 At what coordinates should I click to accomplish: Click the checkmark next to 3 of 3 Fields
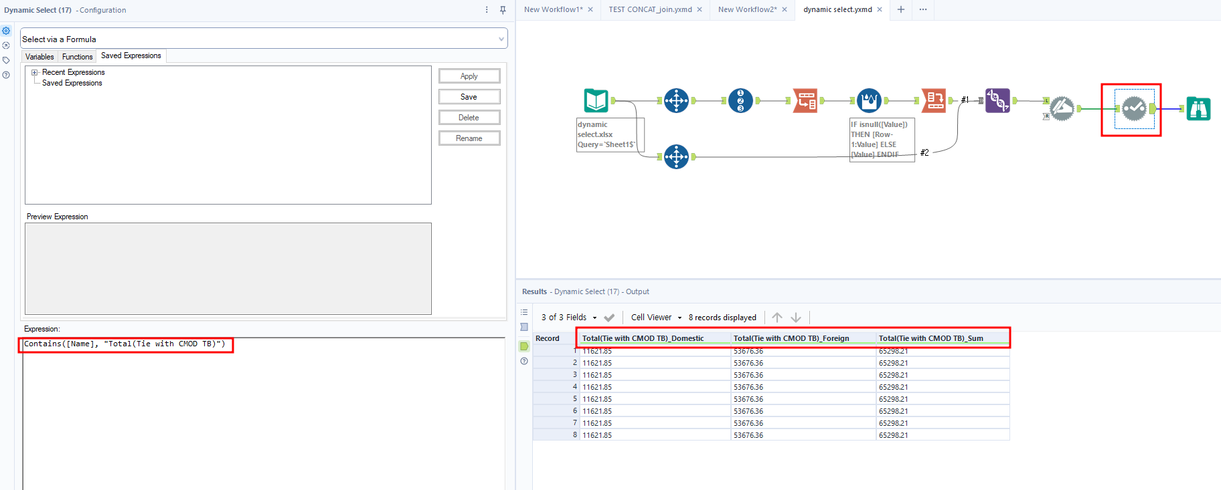tap(609, 318)
